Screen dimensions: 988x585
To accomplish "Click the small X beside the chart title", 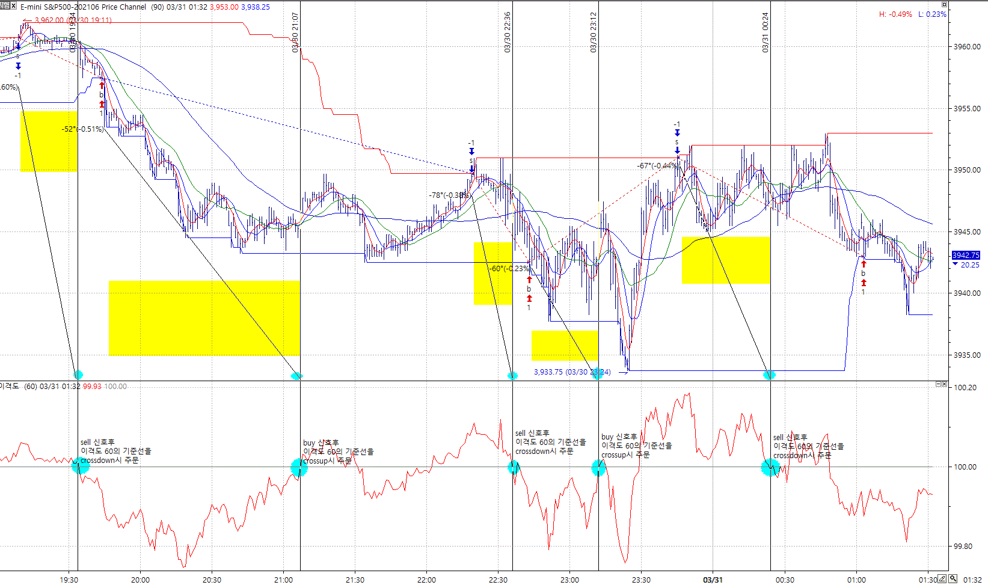I will coord(13,6).
